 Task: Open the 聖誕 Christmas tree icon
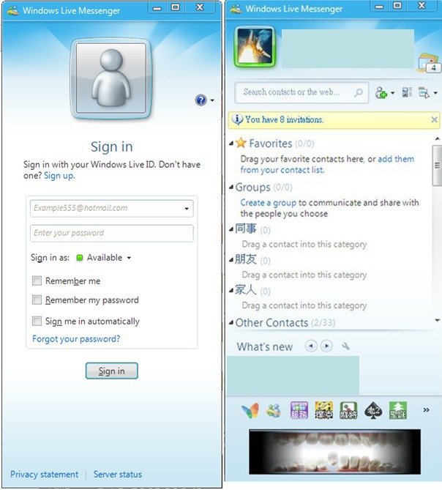coord(398,410)
